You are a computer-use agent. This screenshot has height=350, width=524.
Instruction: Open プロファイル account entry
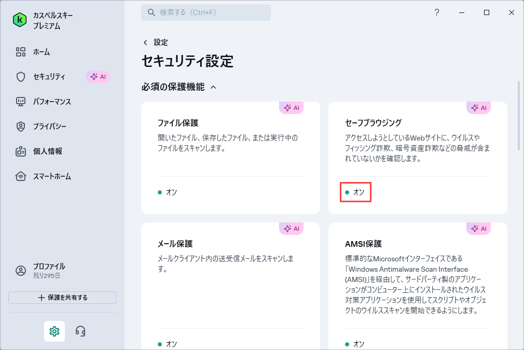point(49,271)
